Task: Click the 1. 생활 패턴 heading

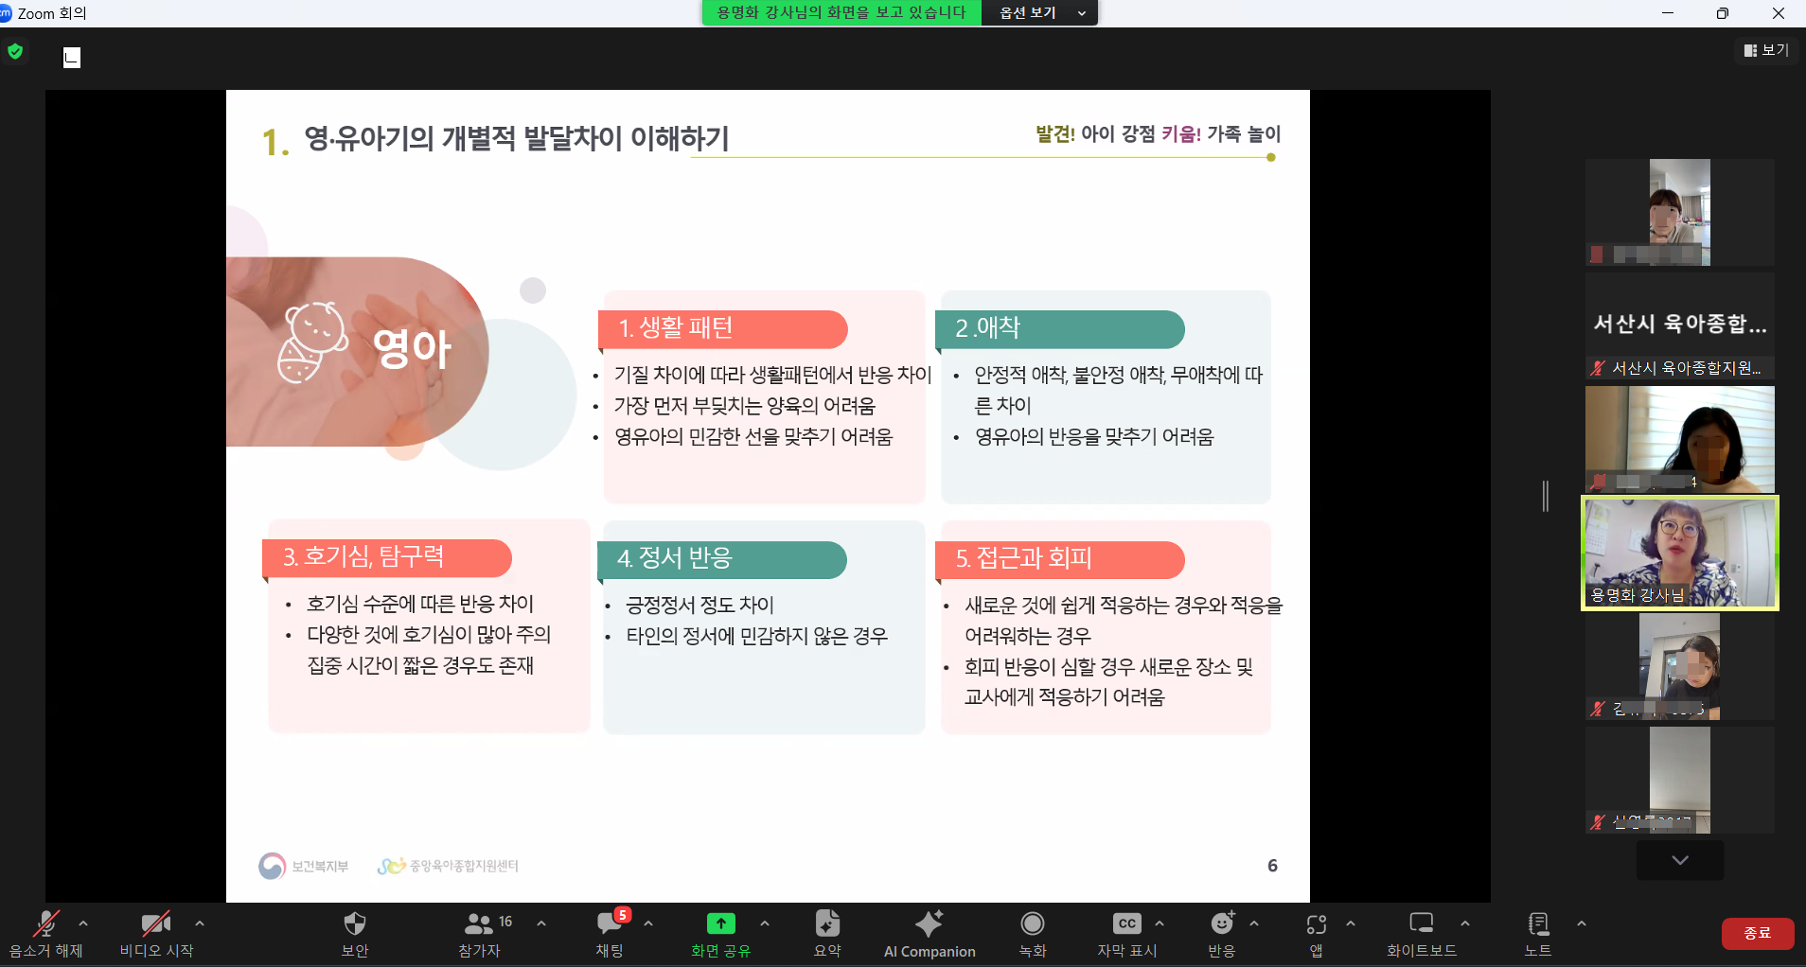Action: click(675, 328)
